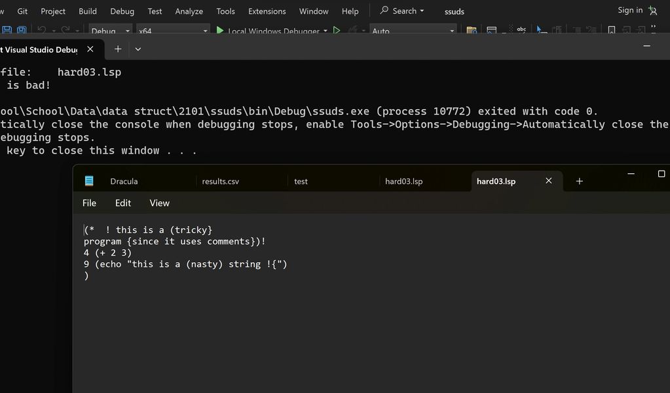Click Start Without Debugging outline arrow

pyautogui.click(x=337, y=31)
